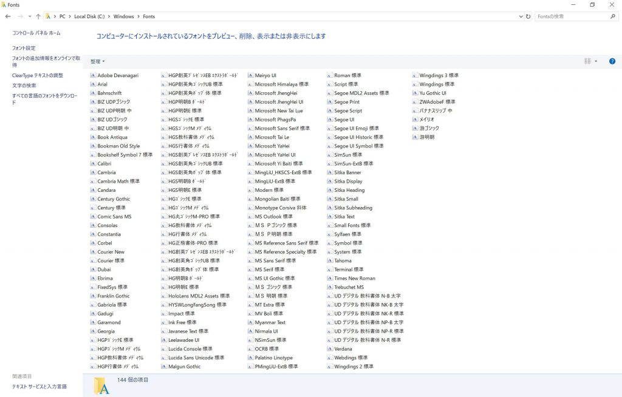Open the 文字の検索 link

click(x=24, y=85)
